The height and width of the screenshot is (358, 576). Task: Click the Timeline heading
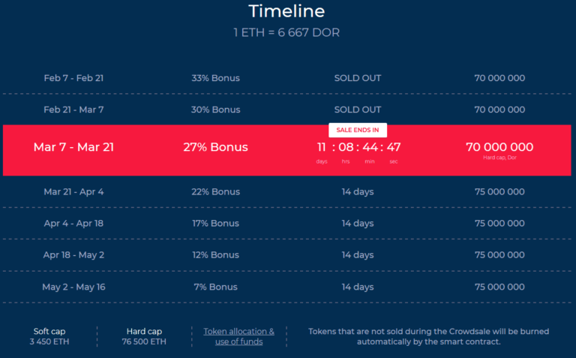(x=286, y=11)
